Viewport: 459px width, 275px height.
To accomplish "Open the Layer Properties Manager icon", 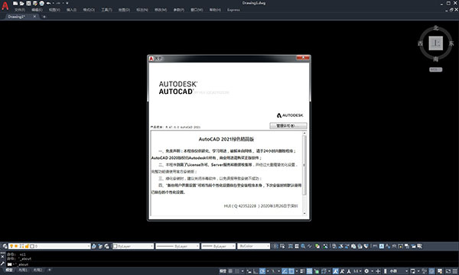I will (5, 246).
